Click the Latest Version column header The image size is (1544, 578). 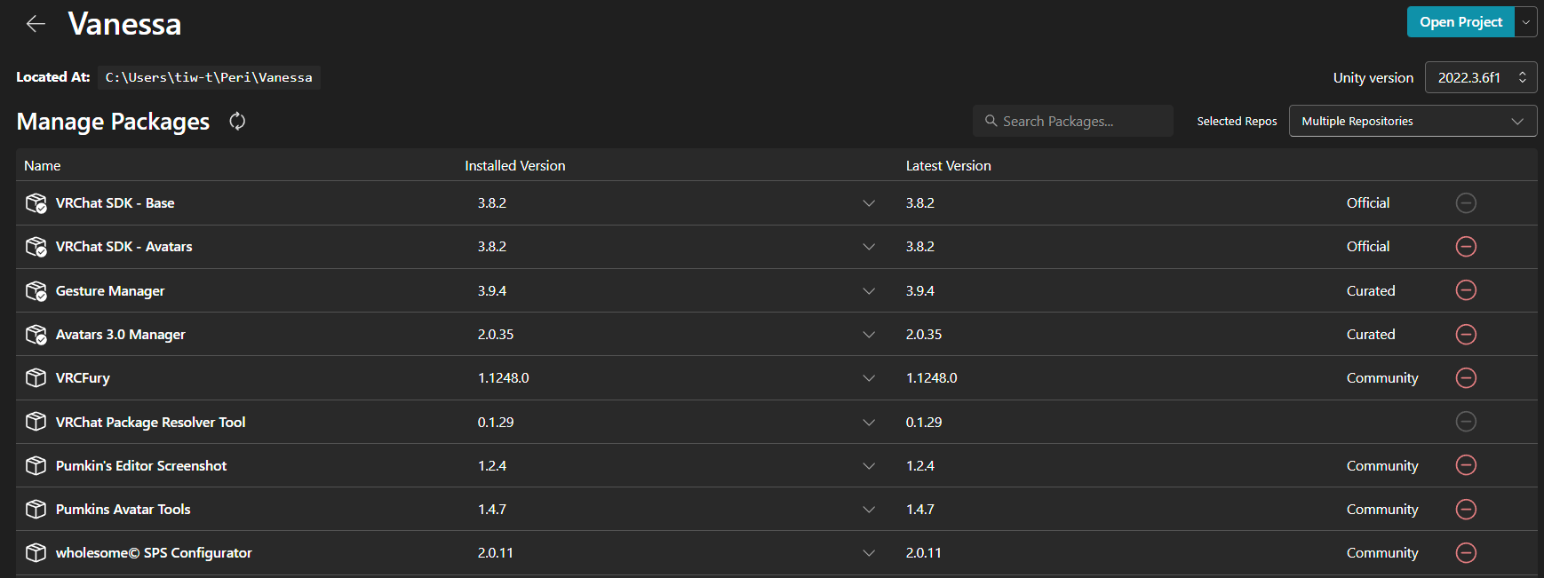(948, 166)
